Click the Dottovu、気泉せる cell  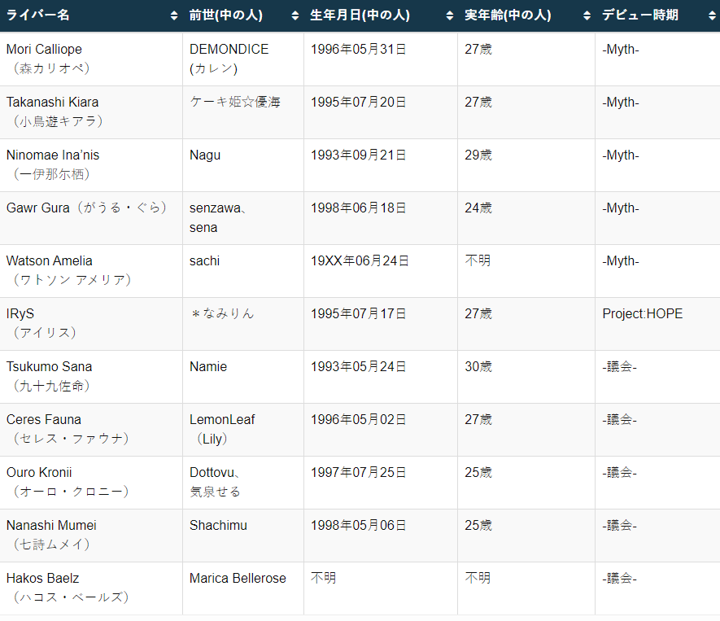coord(243,482)
